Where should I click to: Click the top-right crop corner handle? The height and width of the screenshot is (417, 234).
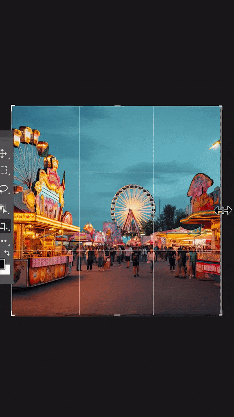(221, 107)
